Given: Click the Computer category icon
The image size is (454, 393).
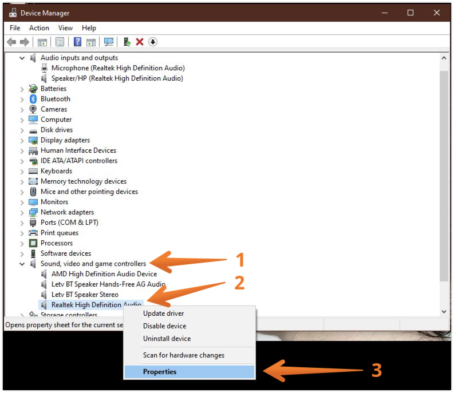Looking at the screenshot, I should tap(33, 120).
